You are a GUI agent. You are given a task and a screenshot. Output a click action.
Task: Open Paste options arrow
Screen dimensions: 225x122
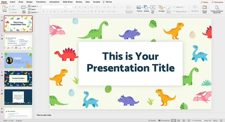click(7, 7)
